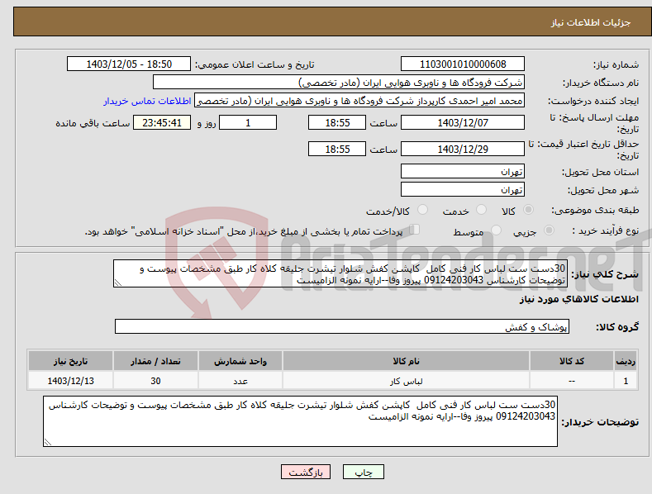Click the لباس کار item name cell

pos(406,381)
